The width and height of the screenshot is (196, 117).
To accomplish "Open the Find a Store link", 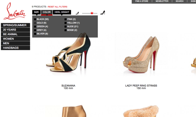I will pyautogui.click(x=142, y=1).
